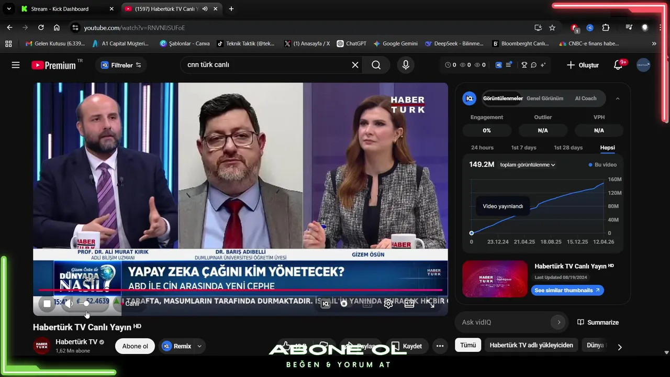Image resolution: width=670 pixels, height=377 pixels.
Task: Open Chrome extensions puzzle icon
Action: point(606,27)
